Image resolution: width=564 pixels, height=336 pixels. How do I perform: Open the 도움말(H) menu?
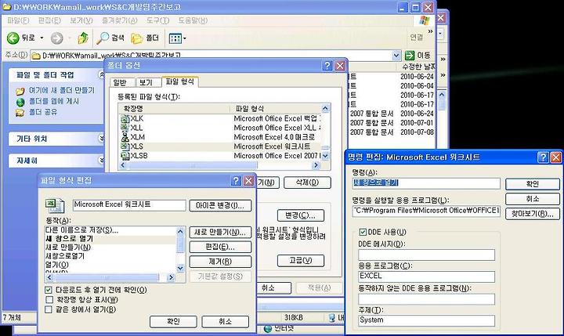193,20
